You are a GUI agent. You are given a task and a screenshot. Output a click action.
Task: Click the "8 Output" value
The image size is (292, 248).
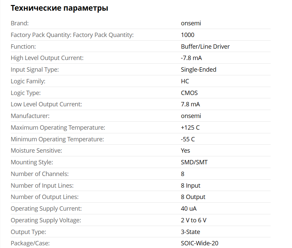tap(193, 197)
